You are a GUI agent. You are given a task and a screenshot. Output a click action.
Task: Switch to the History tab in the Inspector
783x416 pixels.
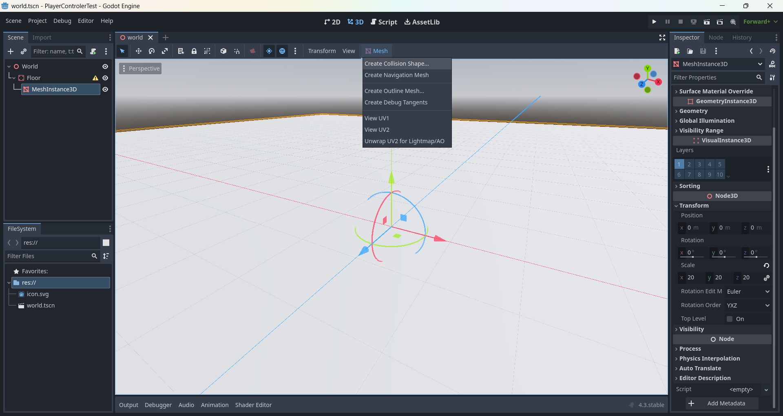pos(742,37)
